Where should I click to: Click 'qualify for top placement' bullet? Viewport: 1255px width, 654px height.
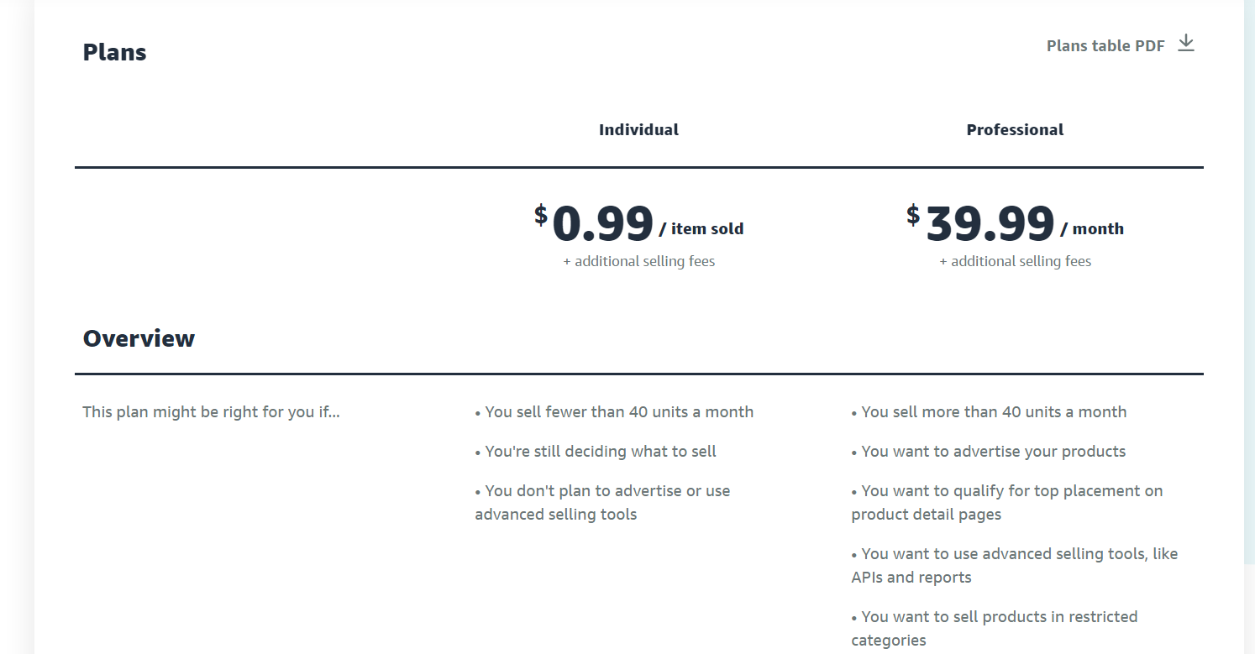(1007, 502)
